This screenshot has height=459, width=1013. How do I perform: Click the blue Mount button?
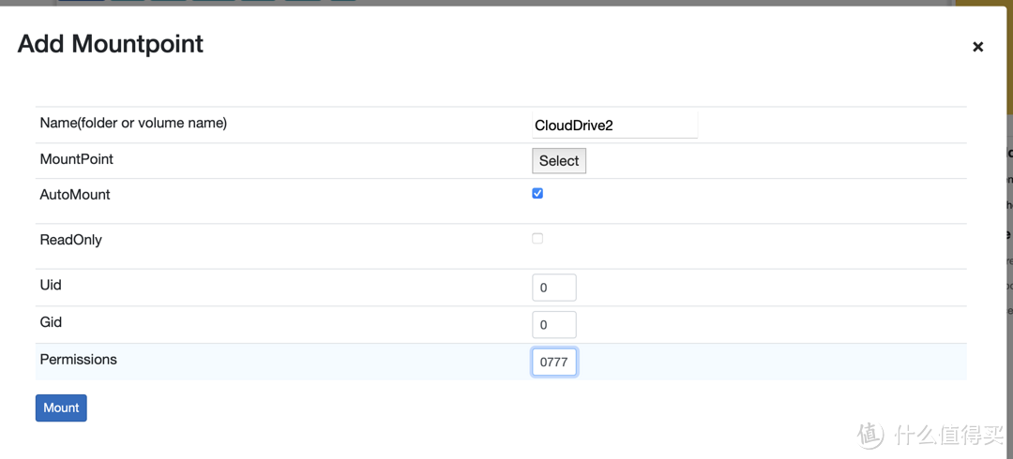61,407
